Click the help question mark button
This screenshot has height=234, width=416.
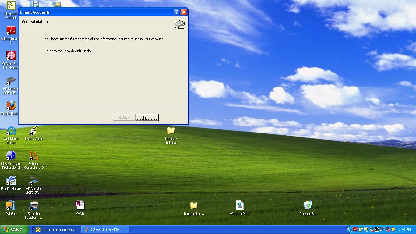[177, 12]
